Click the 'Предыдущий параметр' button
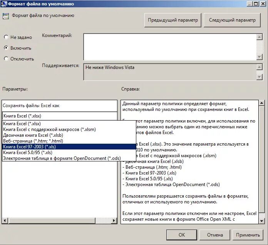The width and height of the screenshot is (268, 245). coord(173,20)
